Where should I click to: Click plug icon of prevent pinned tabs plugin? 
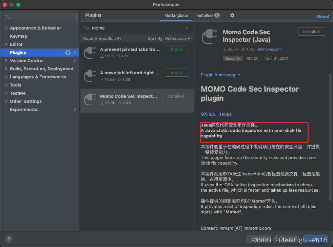click(90, 53)
